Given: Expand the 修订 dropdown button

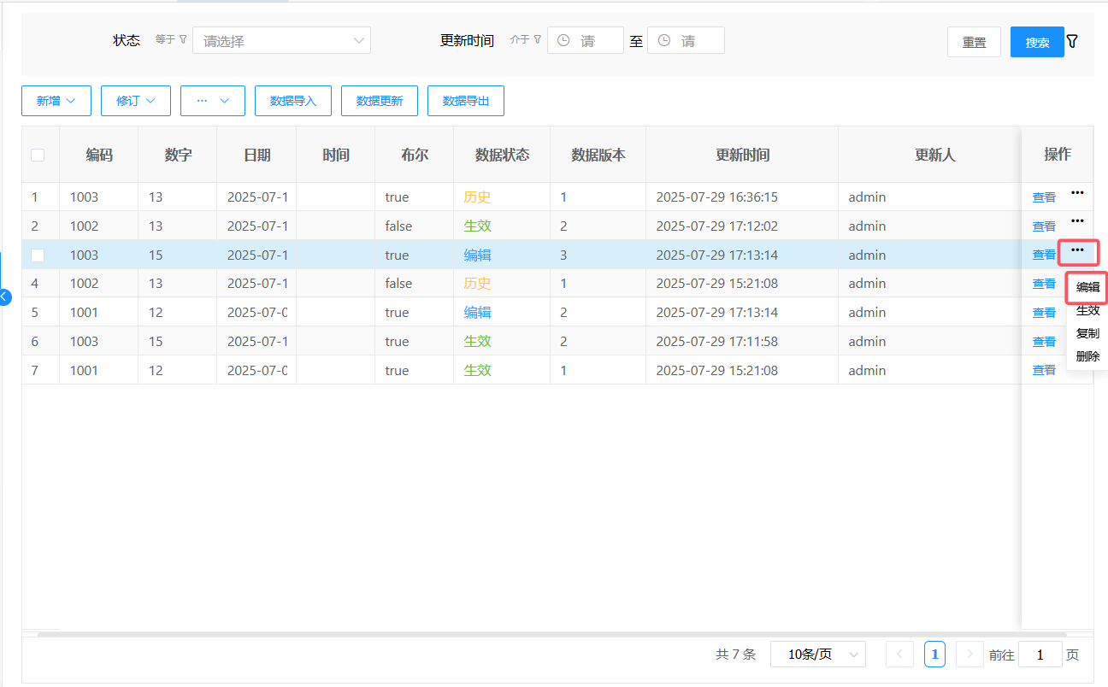Looking at the screenshot, I should pos(136,101).
